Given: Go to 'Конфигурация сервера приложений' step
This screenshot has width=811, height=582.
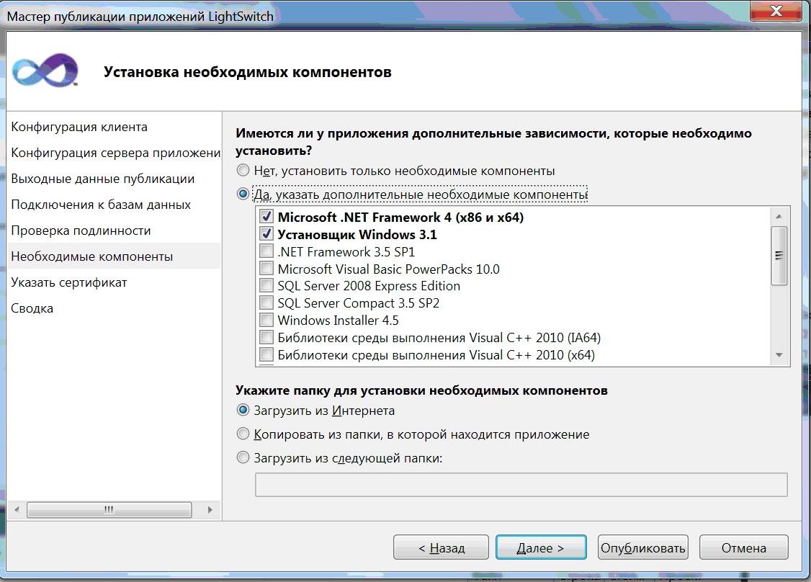Looking at the screenshot, I should point(115,153).
